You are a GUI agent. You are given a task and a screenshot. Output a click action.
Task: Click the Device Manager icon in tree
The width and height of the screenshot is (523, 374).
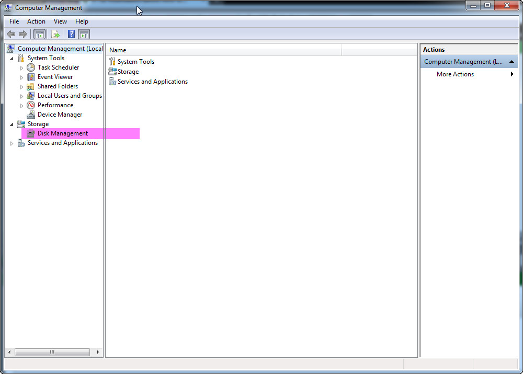[31, 115]
